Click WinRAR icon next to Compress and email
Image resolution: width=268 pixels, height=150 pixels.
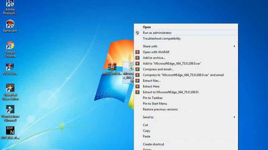point(137,69)
